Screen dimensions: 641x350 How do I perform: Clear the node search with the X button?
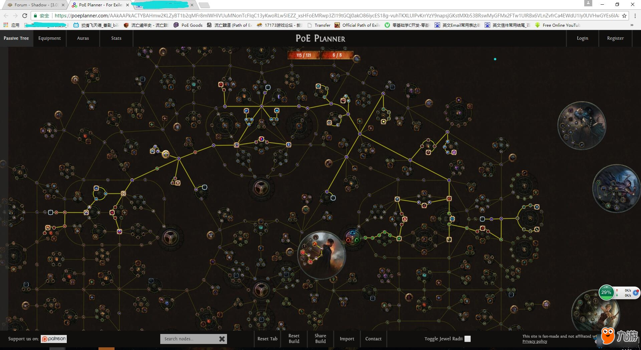[x=222, y=339]
